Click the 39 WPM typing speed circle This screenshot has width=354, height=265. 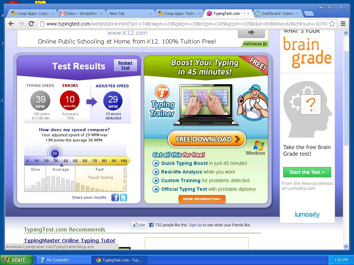click(40, 101)
